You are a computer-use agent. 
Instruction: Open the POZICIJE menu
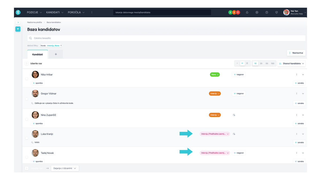click(x=34, y=12)
